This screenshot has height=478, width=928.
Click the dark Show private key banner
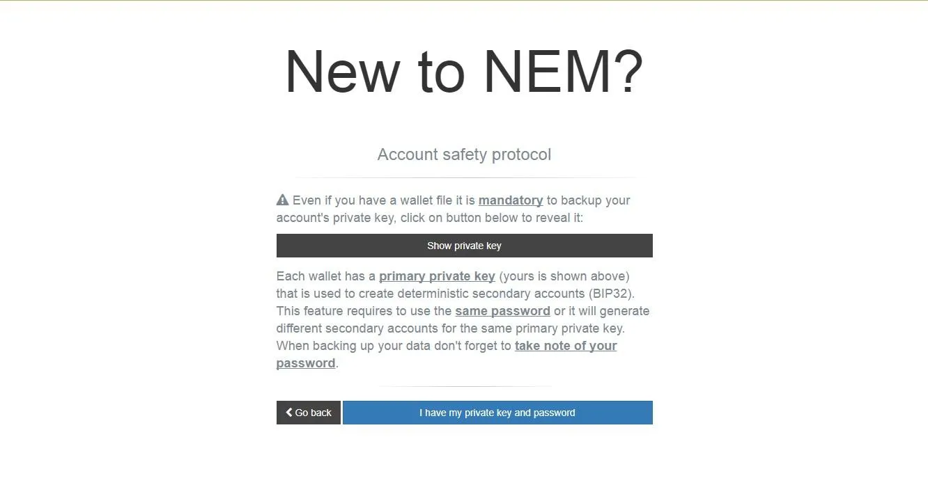(x=464, y=245)
